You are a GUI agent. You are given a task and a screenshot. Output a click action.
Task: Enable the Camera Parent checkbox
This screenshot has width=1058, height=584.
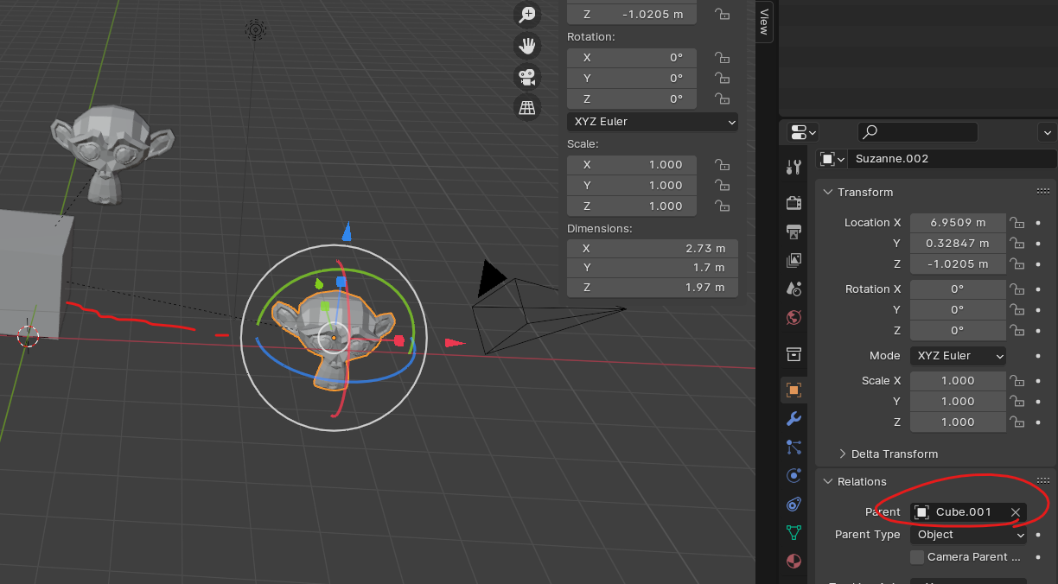click(x=917, y=557)
